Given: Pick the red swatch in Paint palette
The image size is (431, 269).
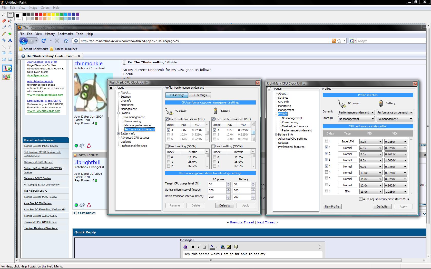Looking at the screenshot, I should tap(41, 15).
